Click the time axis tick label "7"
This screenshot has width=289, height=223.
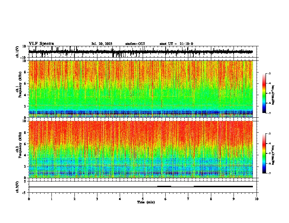(x=188, y=199)
